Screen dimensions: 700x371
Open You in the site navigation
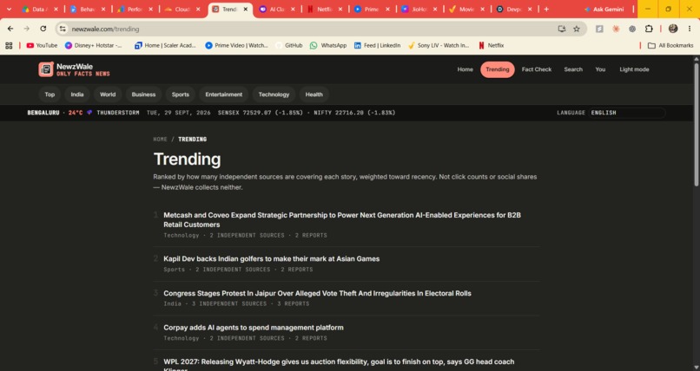point(600,69)
